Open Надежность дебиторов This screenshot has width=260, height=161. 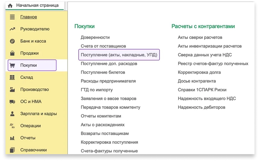[x=201, y=107]
